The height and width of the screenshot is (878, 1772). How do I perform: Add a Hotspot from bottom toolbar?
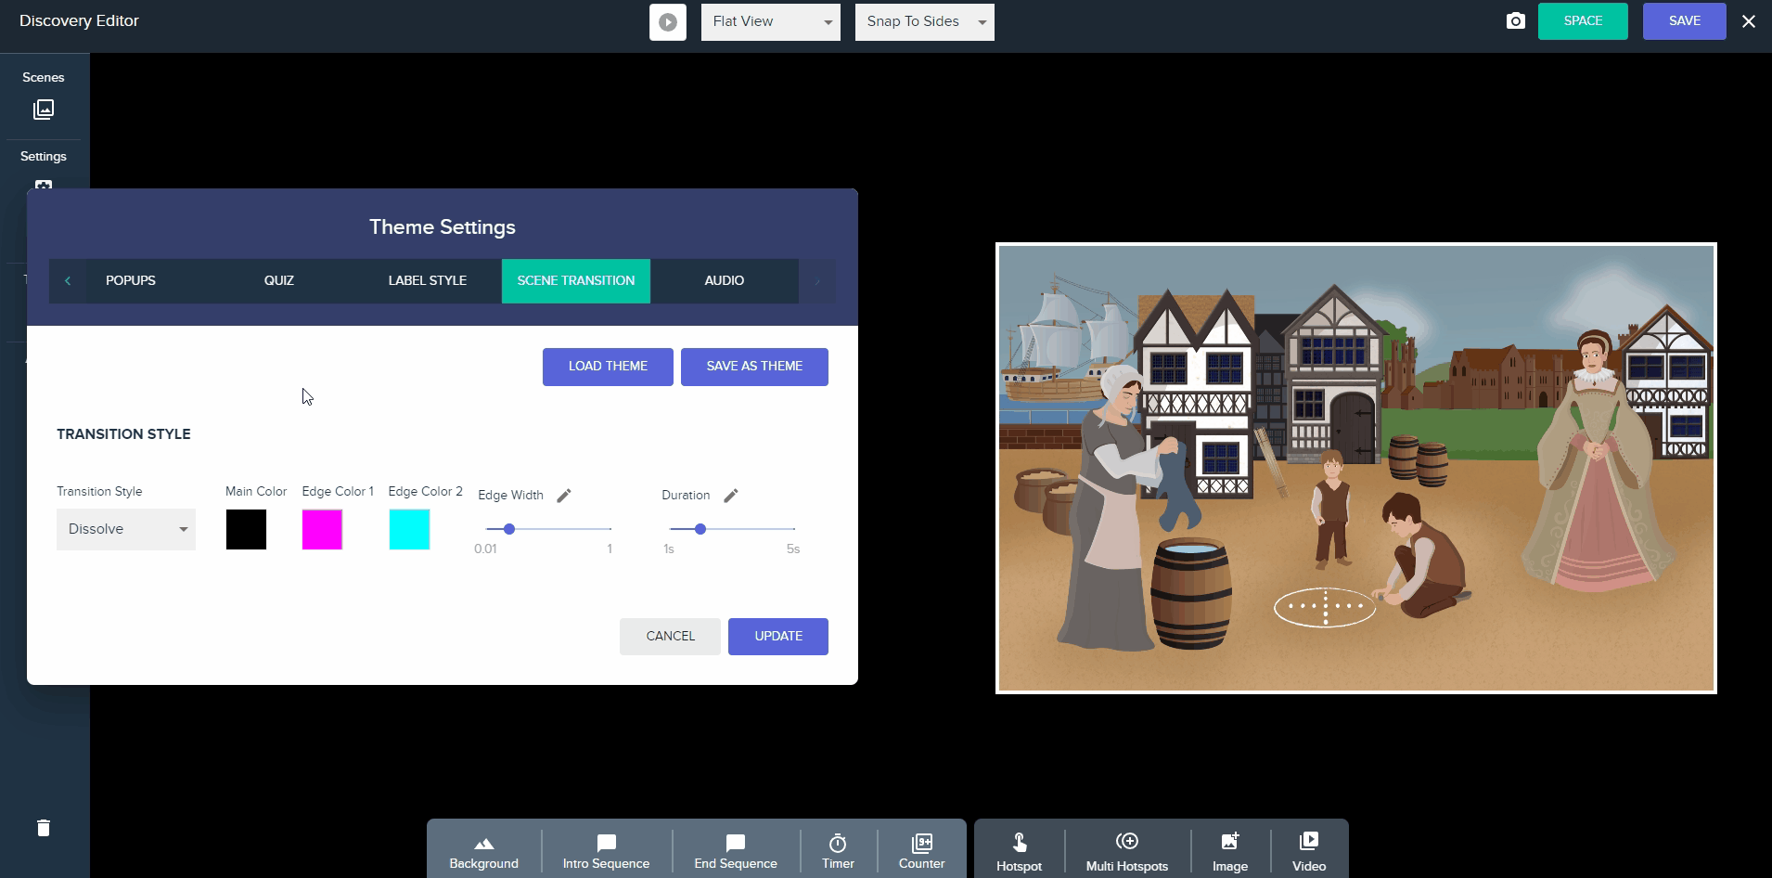point(1020,853)
